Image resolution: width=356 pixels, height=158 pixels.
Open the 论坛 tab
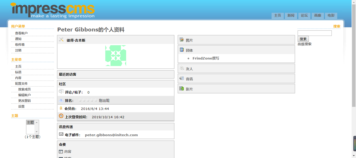(x=304, y=16)
